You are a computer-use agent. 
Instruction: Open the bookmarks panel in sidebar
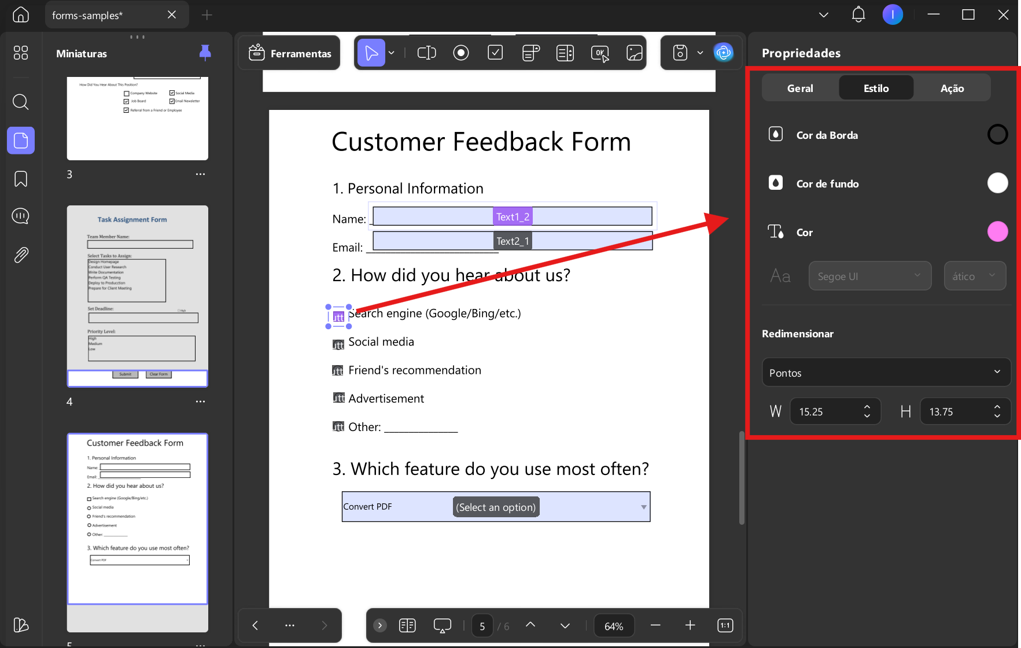click(21, 179)
